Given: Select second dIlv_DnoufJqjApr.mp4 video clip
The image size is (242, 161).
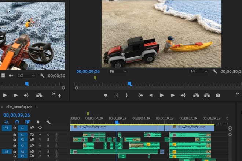Looking at the screenshot, I should (x=192, y=128).
